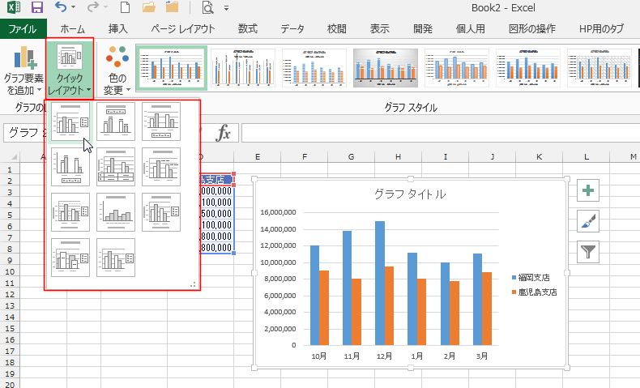Click the Chart Filters funnel button
640x388 pixels.
click(588, 251)
